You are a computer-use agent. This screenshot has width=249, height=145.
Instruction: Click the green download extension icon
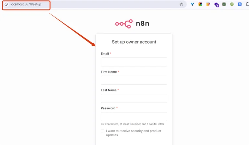pos(224,4)
